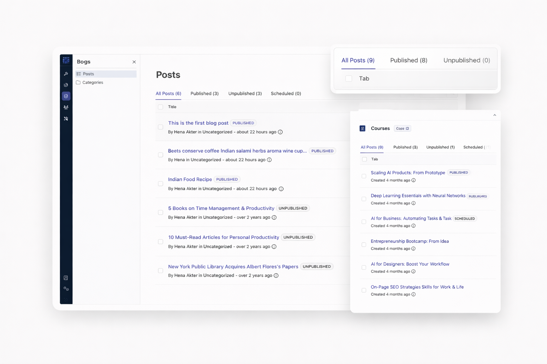Switch to Published (8) tab in top card
The width and height of the screenshot is (547, 364).
tap(408, 60)
